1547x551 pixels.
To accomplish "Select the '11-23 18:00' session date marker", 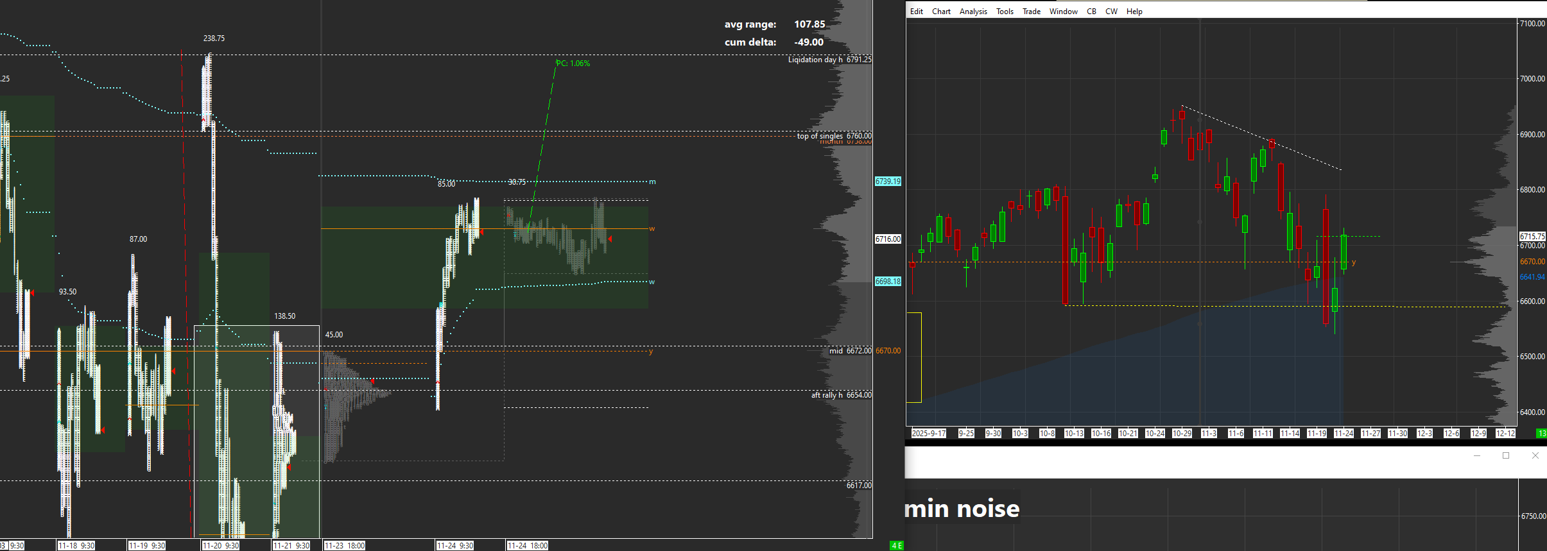I will click(x=345, y=546).
